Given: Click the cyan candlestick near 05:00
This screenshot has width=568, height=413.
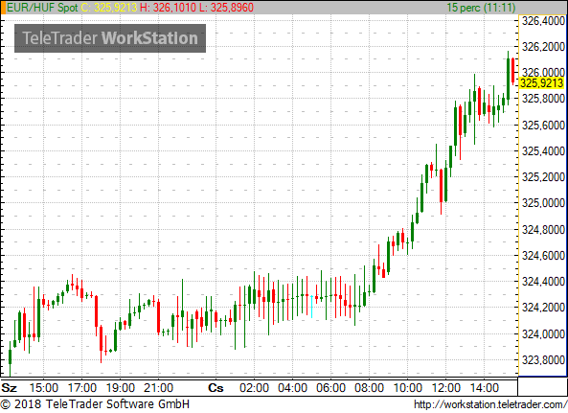Looking at the screenshot, I should click(x=311, y=307).
